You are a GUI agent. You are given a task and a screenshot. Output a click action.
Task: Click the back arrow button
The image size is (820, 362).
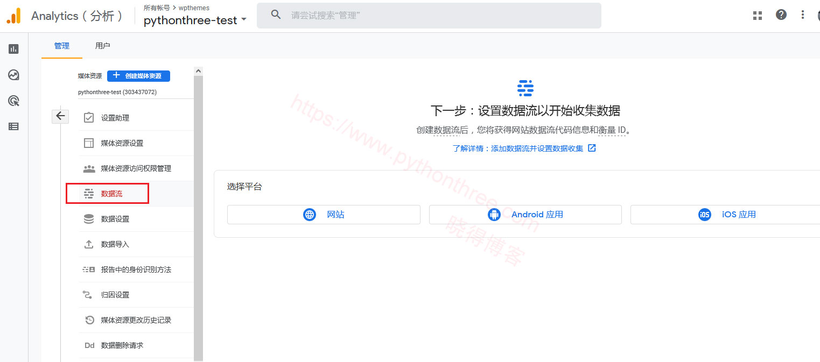tap(60, 116)
